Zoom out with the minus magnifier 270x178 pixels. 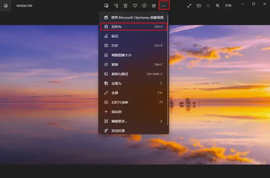click(x=208, y=6)
